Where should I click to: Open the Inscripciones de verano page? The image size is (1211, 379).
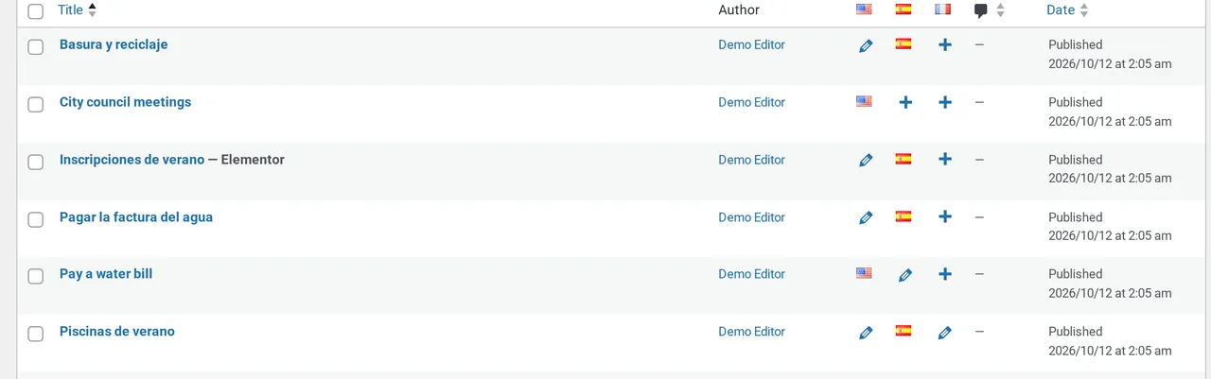[132, 160]
